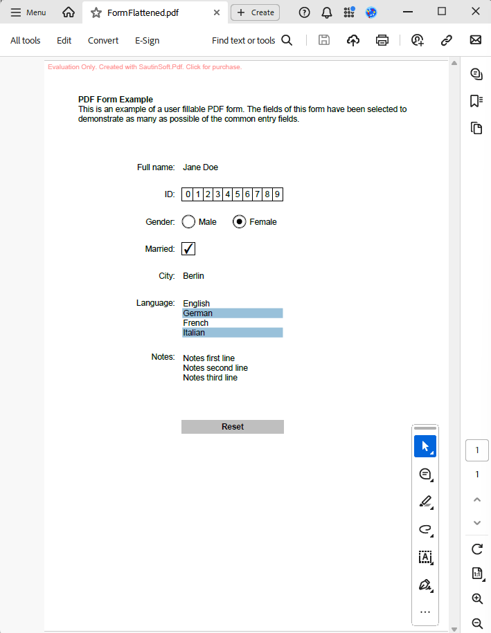Go to previous page chevron

click(476, 499)
